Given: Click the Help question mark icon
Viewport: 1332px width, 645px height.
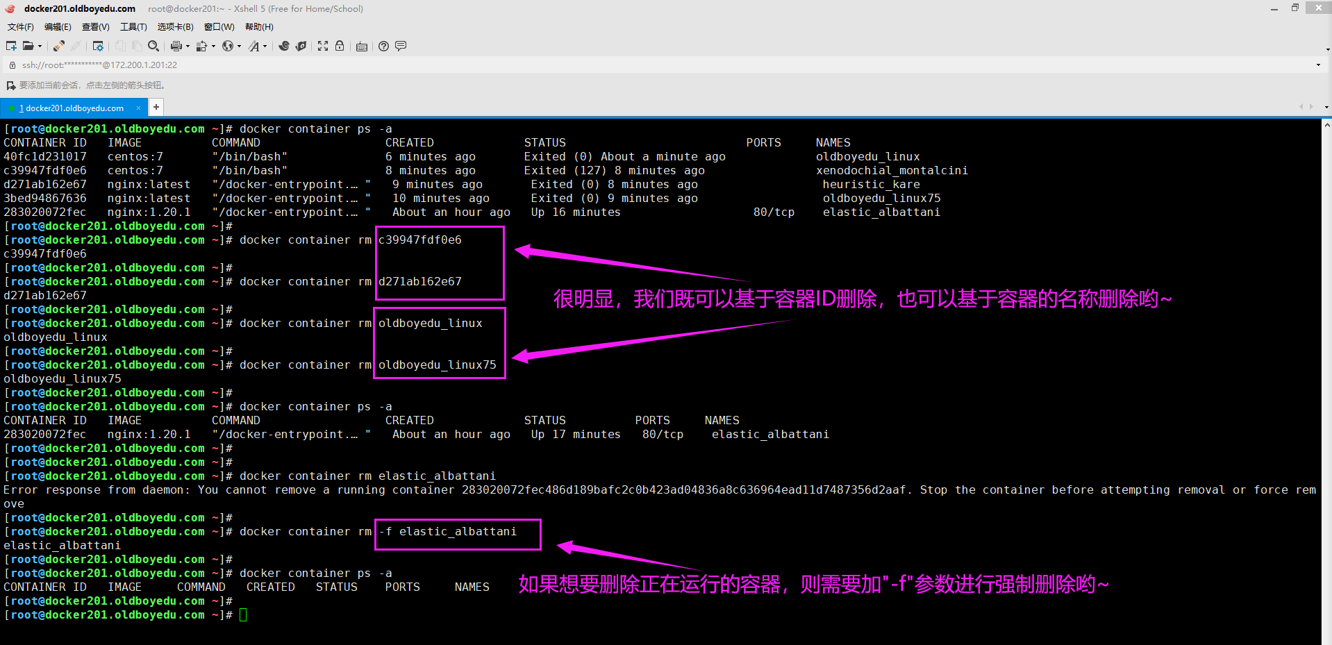Looking at the screenshot, I should pos(383,46).
